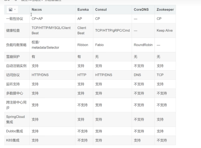Click 无 in 雪崩保护 row under Consul
Viewport: 201px width, 148px height.
tap(97, 57)
